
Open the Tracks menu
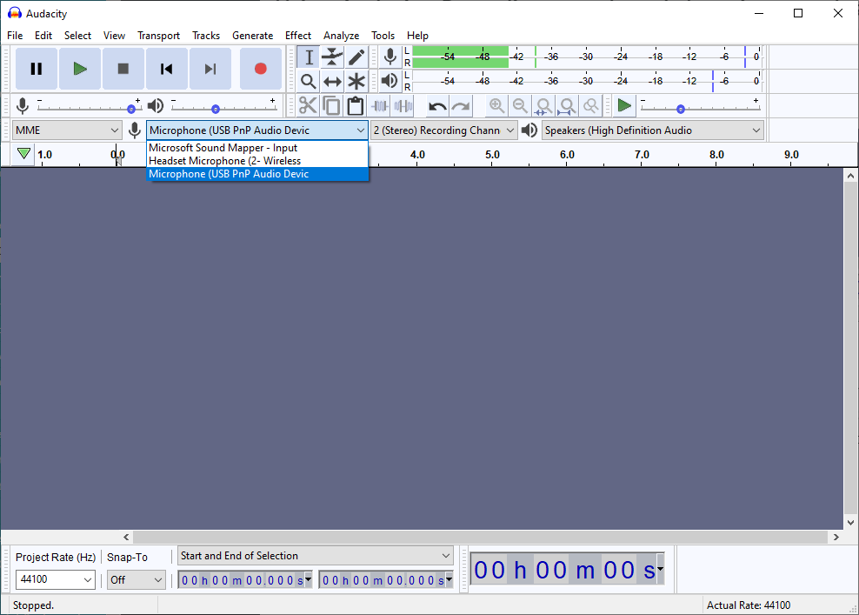206,36
